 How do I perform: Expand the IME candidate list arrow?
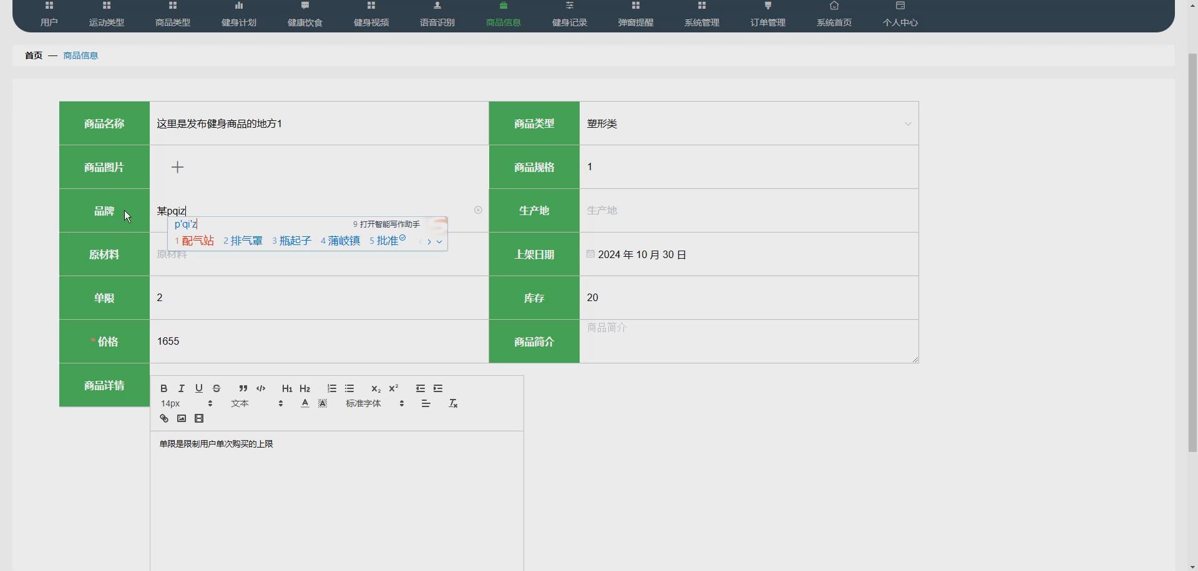[439, 242]
